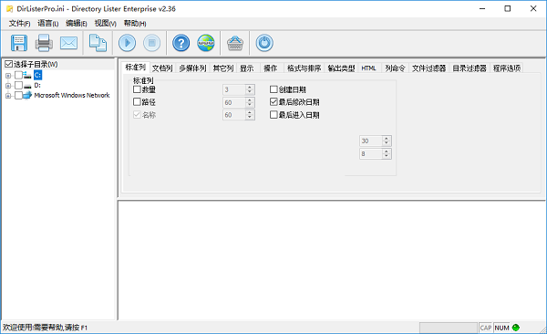Switch to the 操作 tab
The image size is (547, 334).
tap(271, 68)
